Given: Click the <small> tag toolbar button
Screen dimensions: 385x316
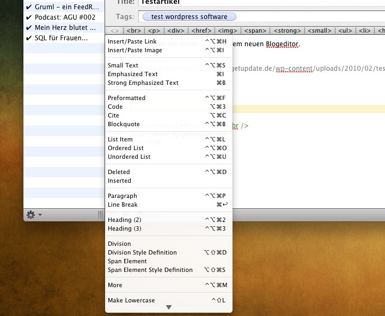Looking at the screenshot, I should (319, 31).
